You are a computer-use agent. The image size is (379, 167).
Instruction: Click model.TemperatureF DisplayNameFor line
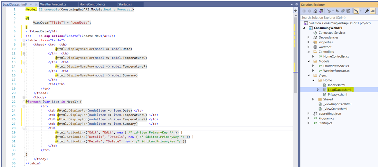(x=101, y=66)
